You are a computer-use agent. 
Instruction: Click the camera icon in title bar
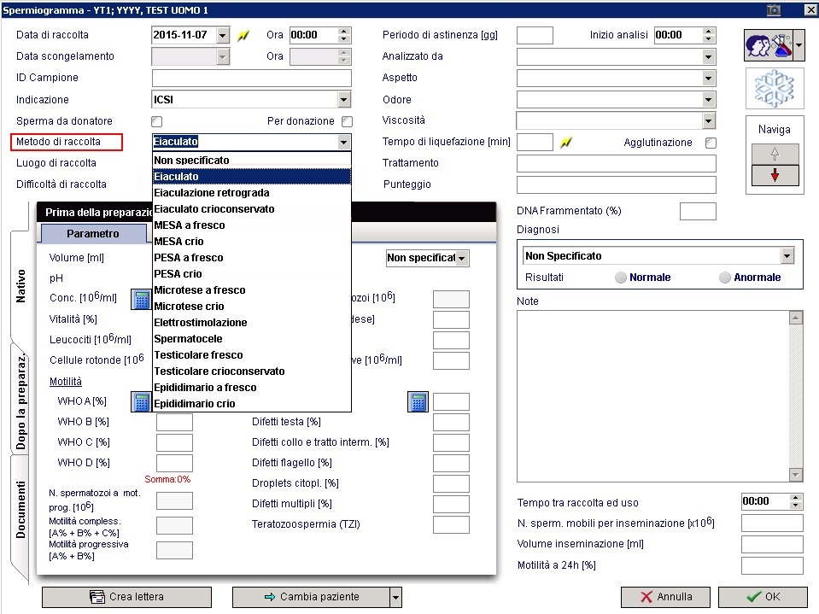tap(773, 10)
